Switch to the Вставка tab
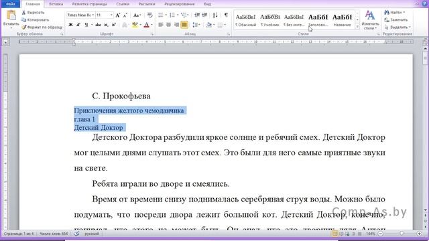 56,4
